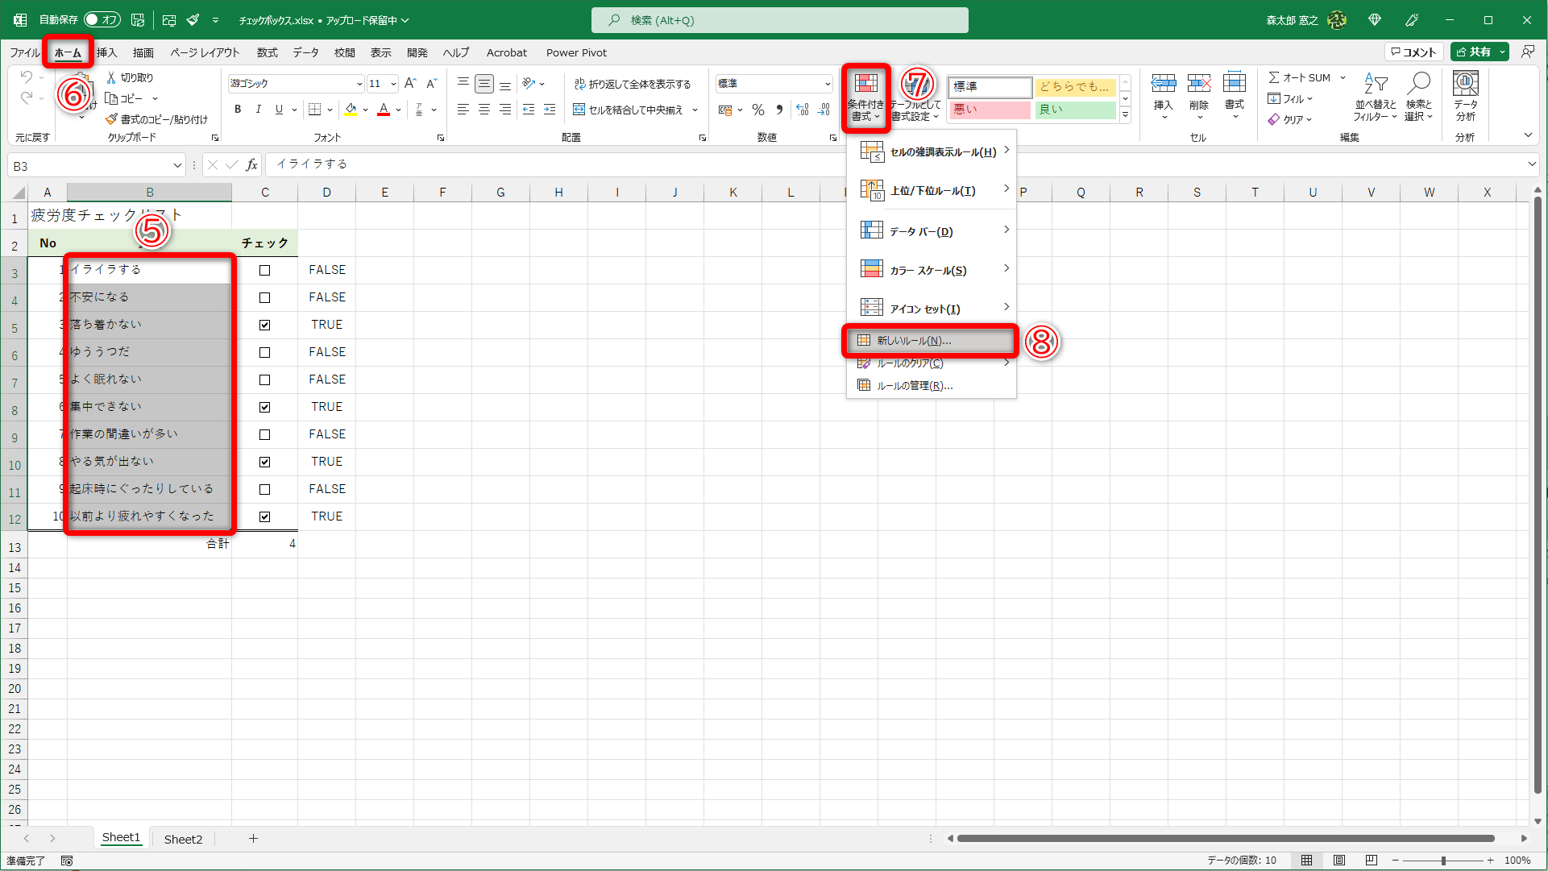Open the font name dropdown
This screenshot has width=1548, height=871.
(359, 84)
